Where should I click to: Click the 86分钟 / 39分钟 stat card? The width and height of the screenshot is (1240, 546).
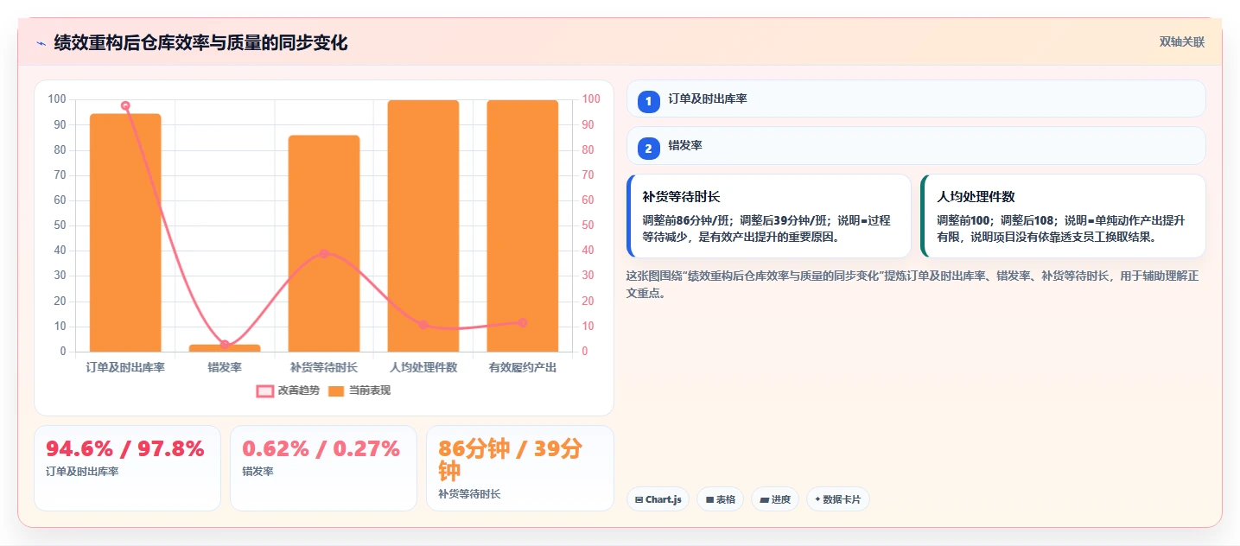coord(520,467)
